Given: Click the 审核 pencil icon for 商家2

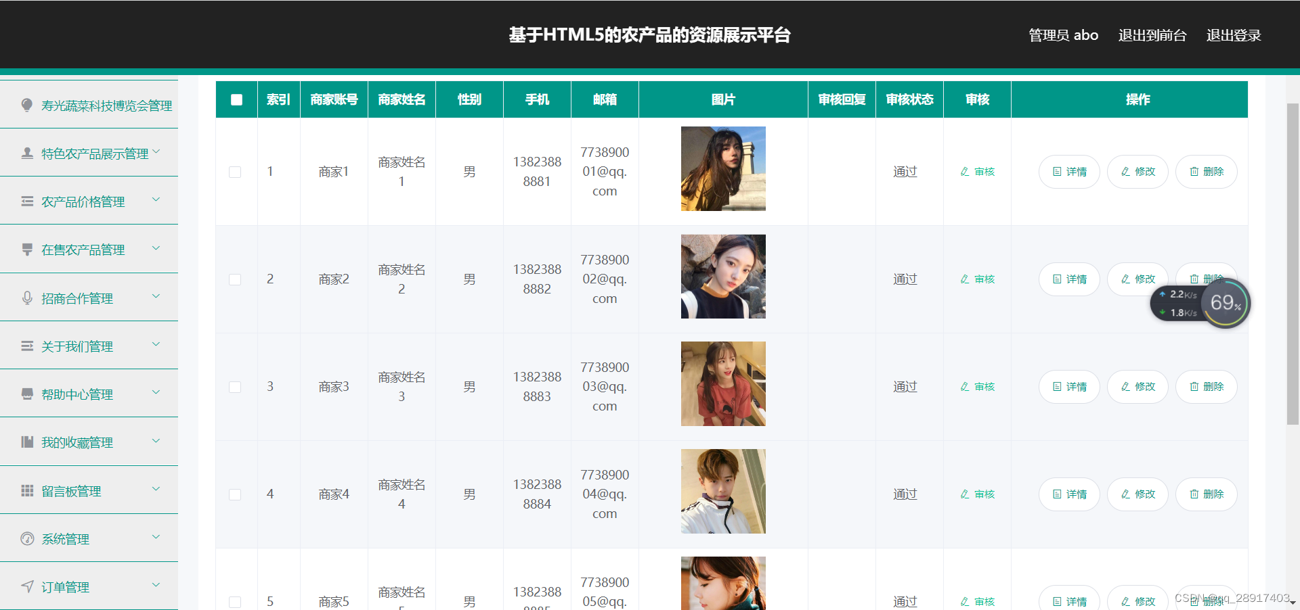Looking at the screenshot, I should tap(965, 279).
